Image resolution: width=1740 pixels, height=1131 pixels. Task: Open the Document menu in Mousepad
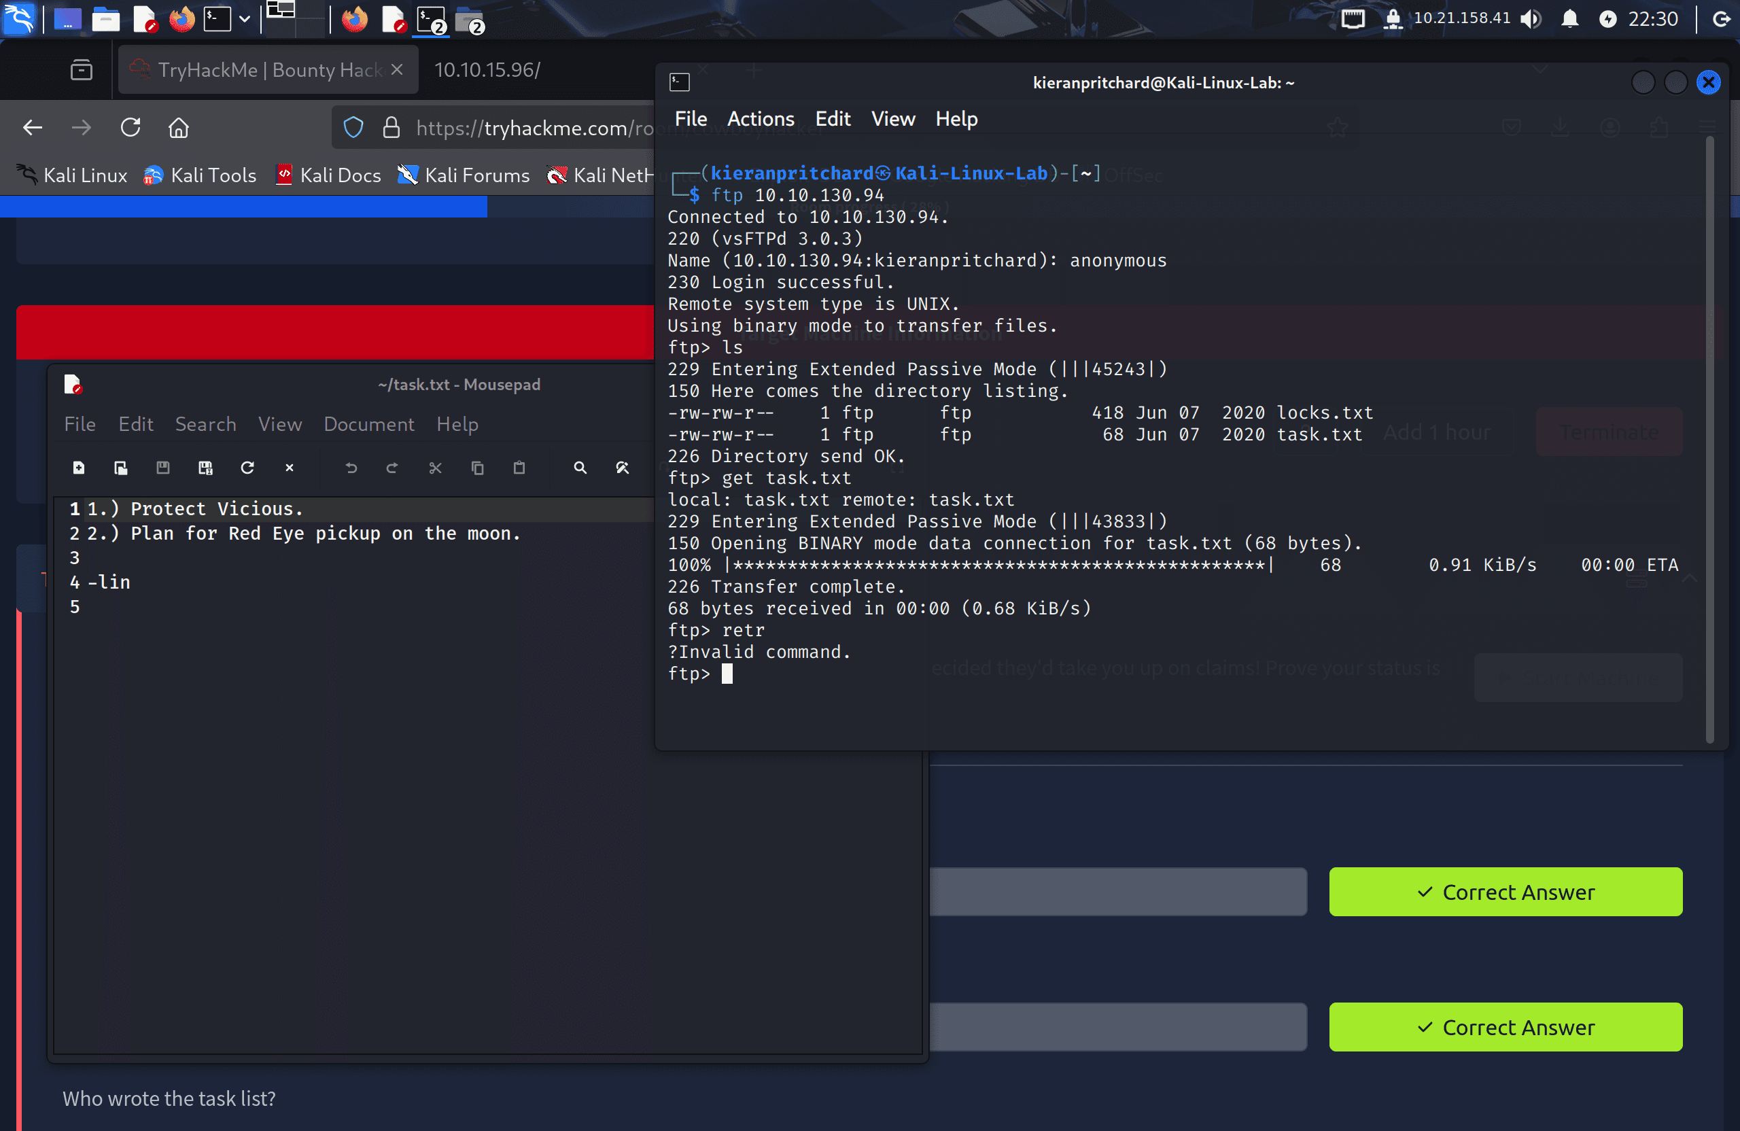pyautogui.click(x=368, y=424)
